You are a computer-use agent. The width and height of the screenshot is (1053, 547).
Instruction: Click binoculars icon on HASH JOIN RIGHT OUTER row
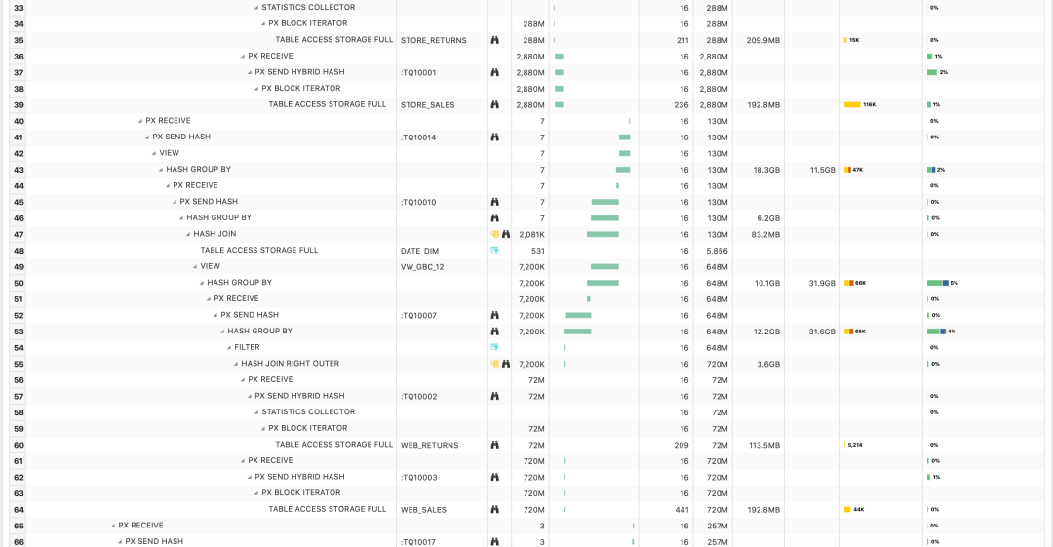(x=506, y=364)
